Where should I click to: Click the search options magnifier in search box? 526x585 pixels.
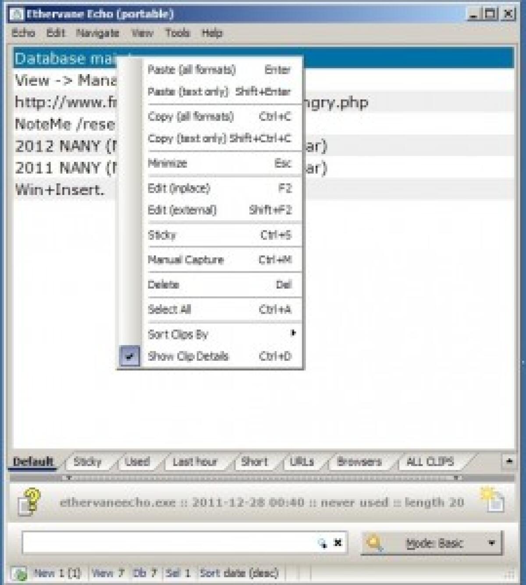coord(322,543)
